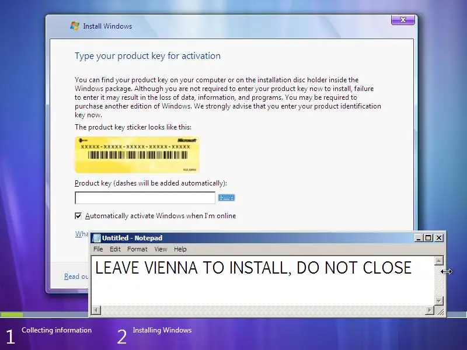The image size is (467, 350).
Task: Open the Notepad Format menu
Action: (137, 249)
